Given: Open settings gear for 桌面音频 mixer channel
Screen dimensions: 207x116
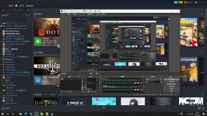Looking at the screenshot, I should click(x=141, y=90).
